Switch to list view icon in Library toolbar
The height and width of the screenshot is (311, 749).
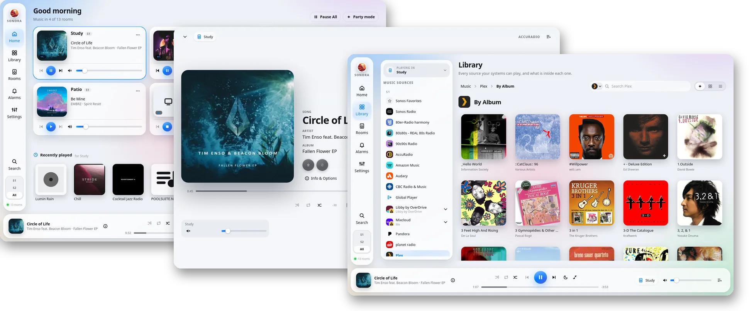point(720,87)
